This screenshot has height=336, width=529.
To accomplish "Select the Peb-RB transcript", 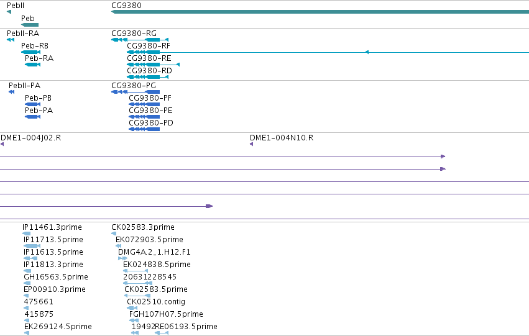I will click(x=35, y=46).
